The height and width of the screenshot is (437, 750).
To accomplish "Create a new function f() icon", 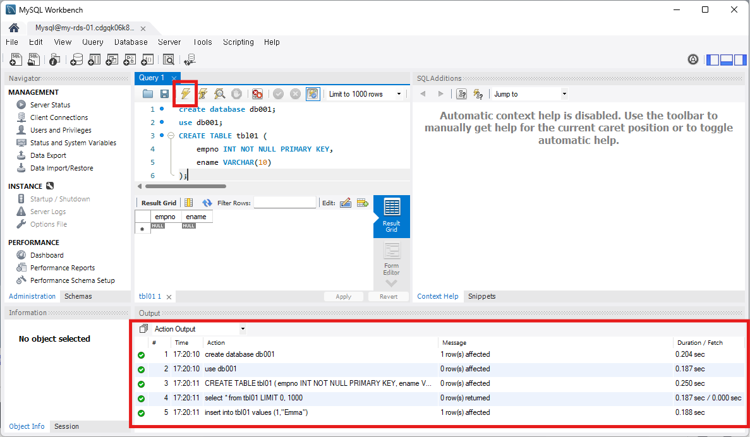I will click(x=147, y=59).
